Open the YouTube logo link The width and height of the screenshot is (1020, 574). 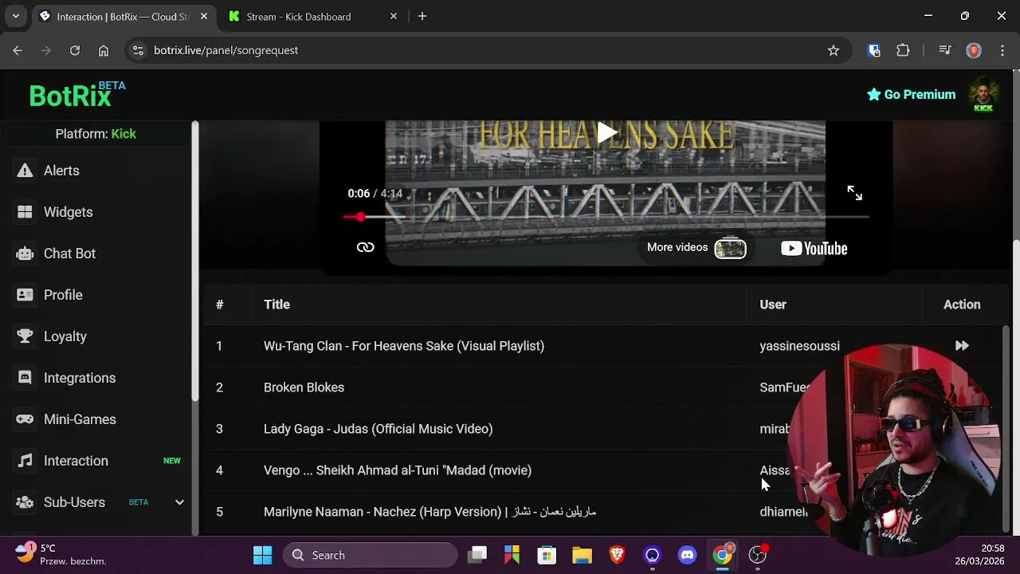tap(814, 249)
